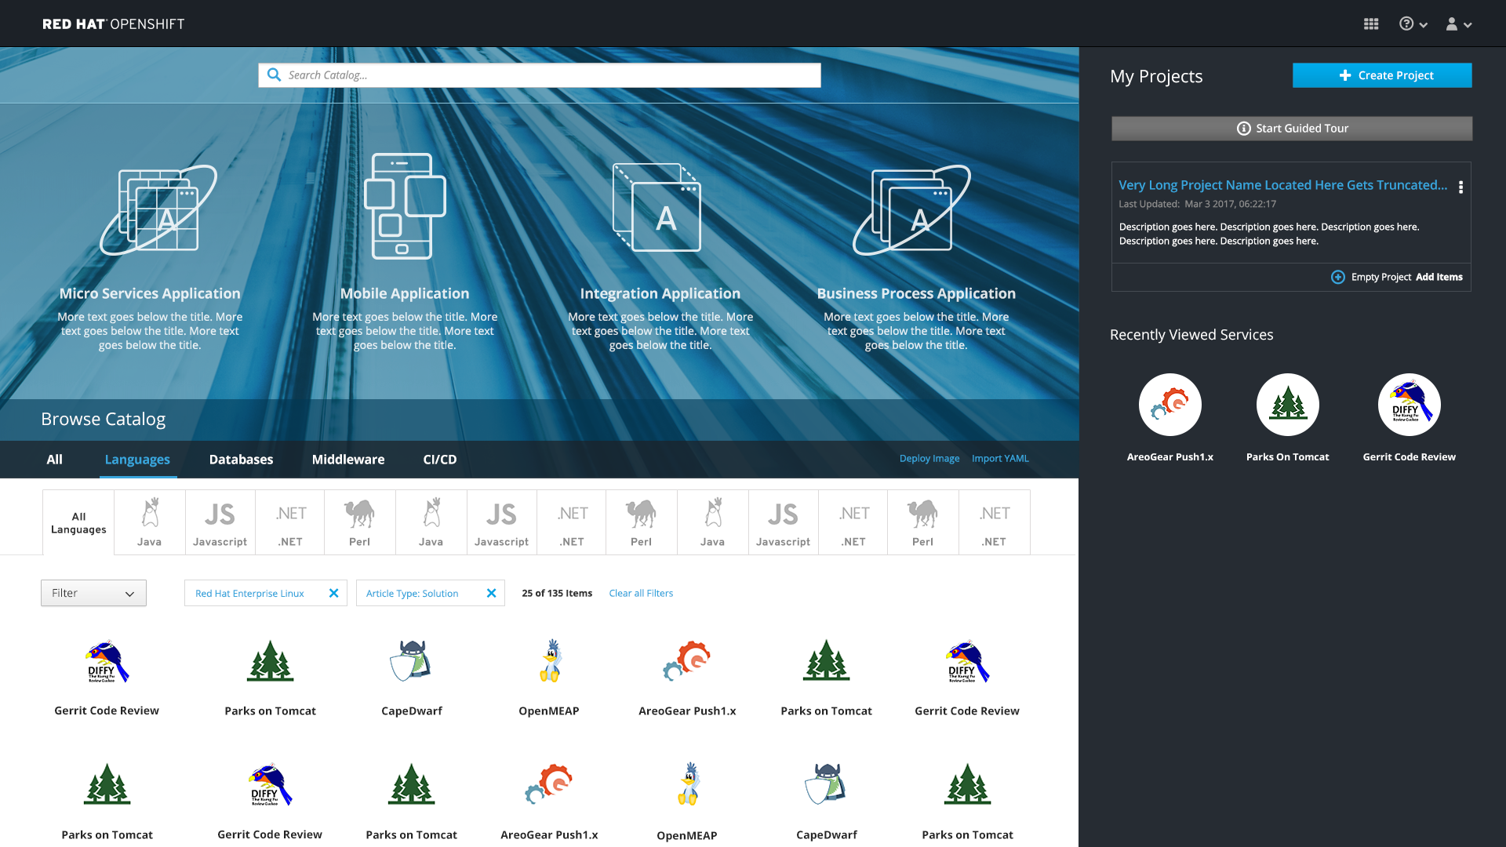The width and height of the screenshot is (1506, 847).
Task: Open the Filter dropdown
Action: tap(93, 593)
